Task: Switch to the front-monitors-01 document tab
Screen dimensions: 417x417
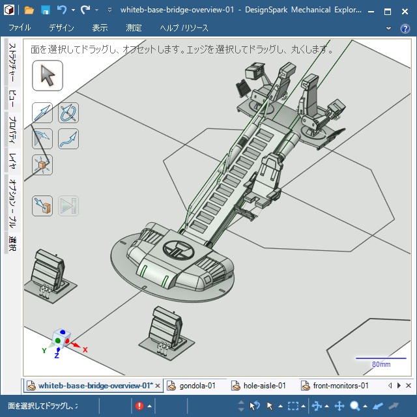Action: coord(336,386)
